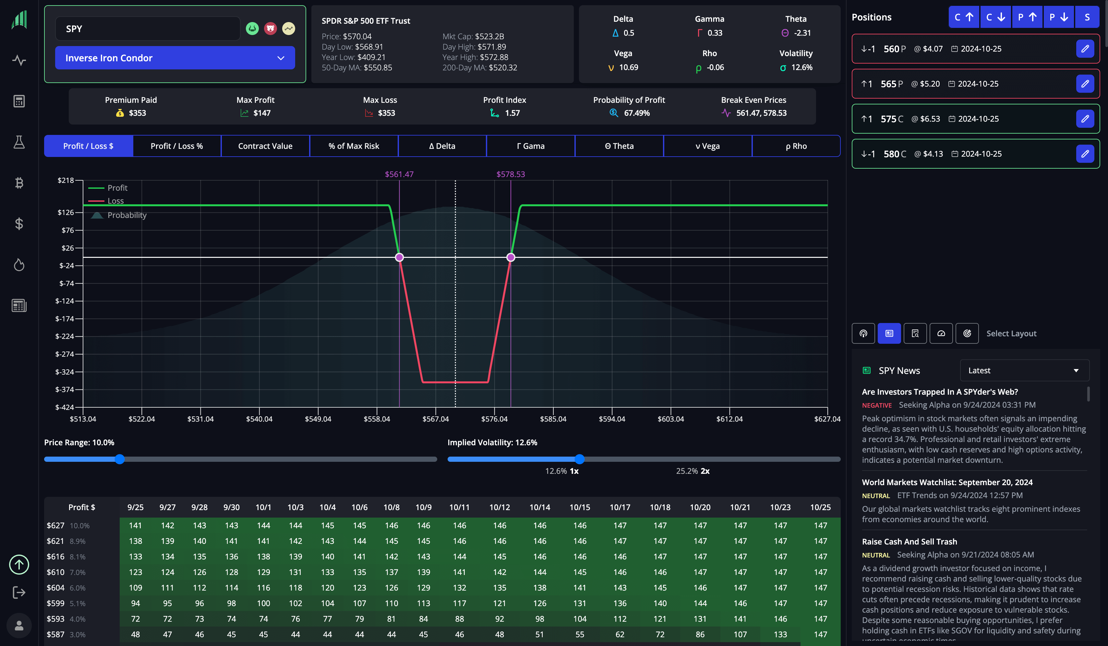The height and width of the screenshot is (646, 1108).
Task: Click the $627 10.0% row label
Action: point(68,525)
